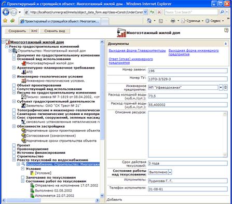Click the Print icon in toolbar
Image resolution: width=232 pixels, height=204 pixels.
[173, 21]
